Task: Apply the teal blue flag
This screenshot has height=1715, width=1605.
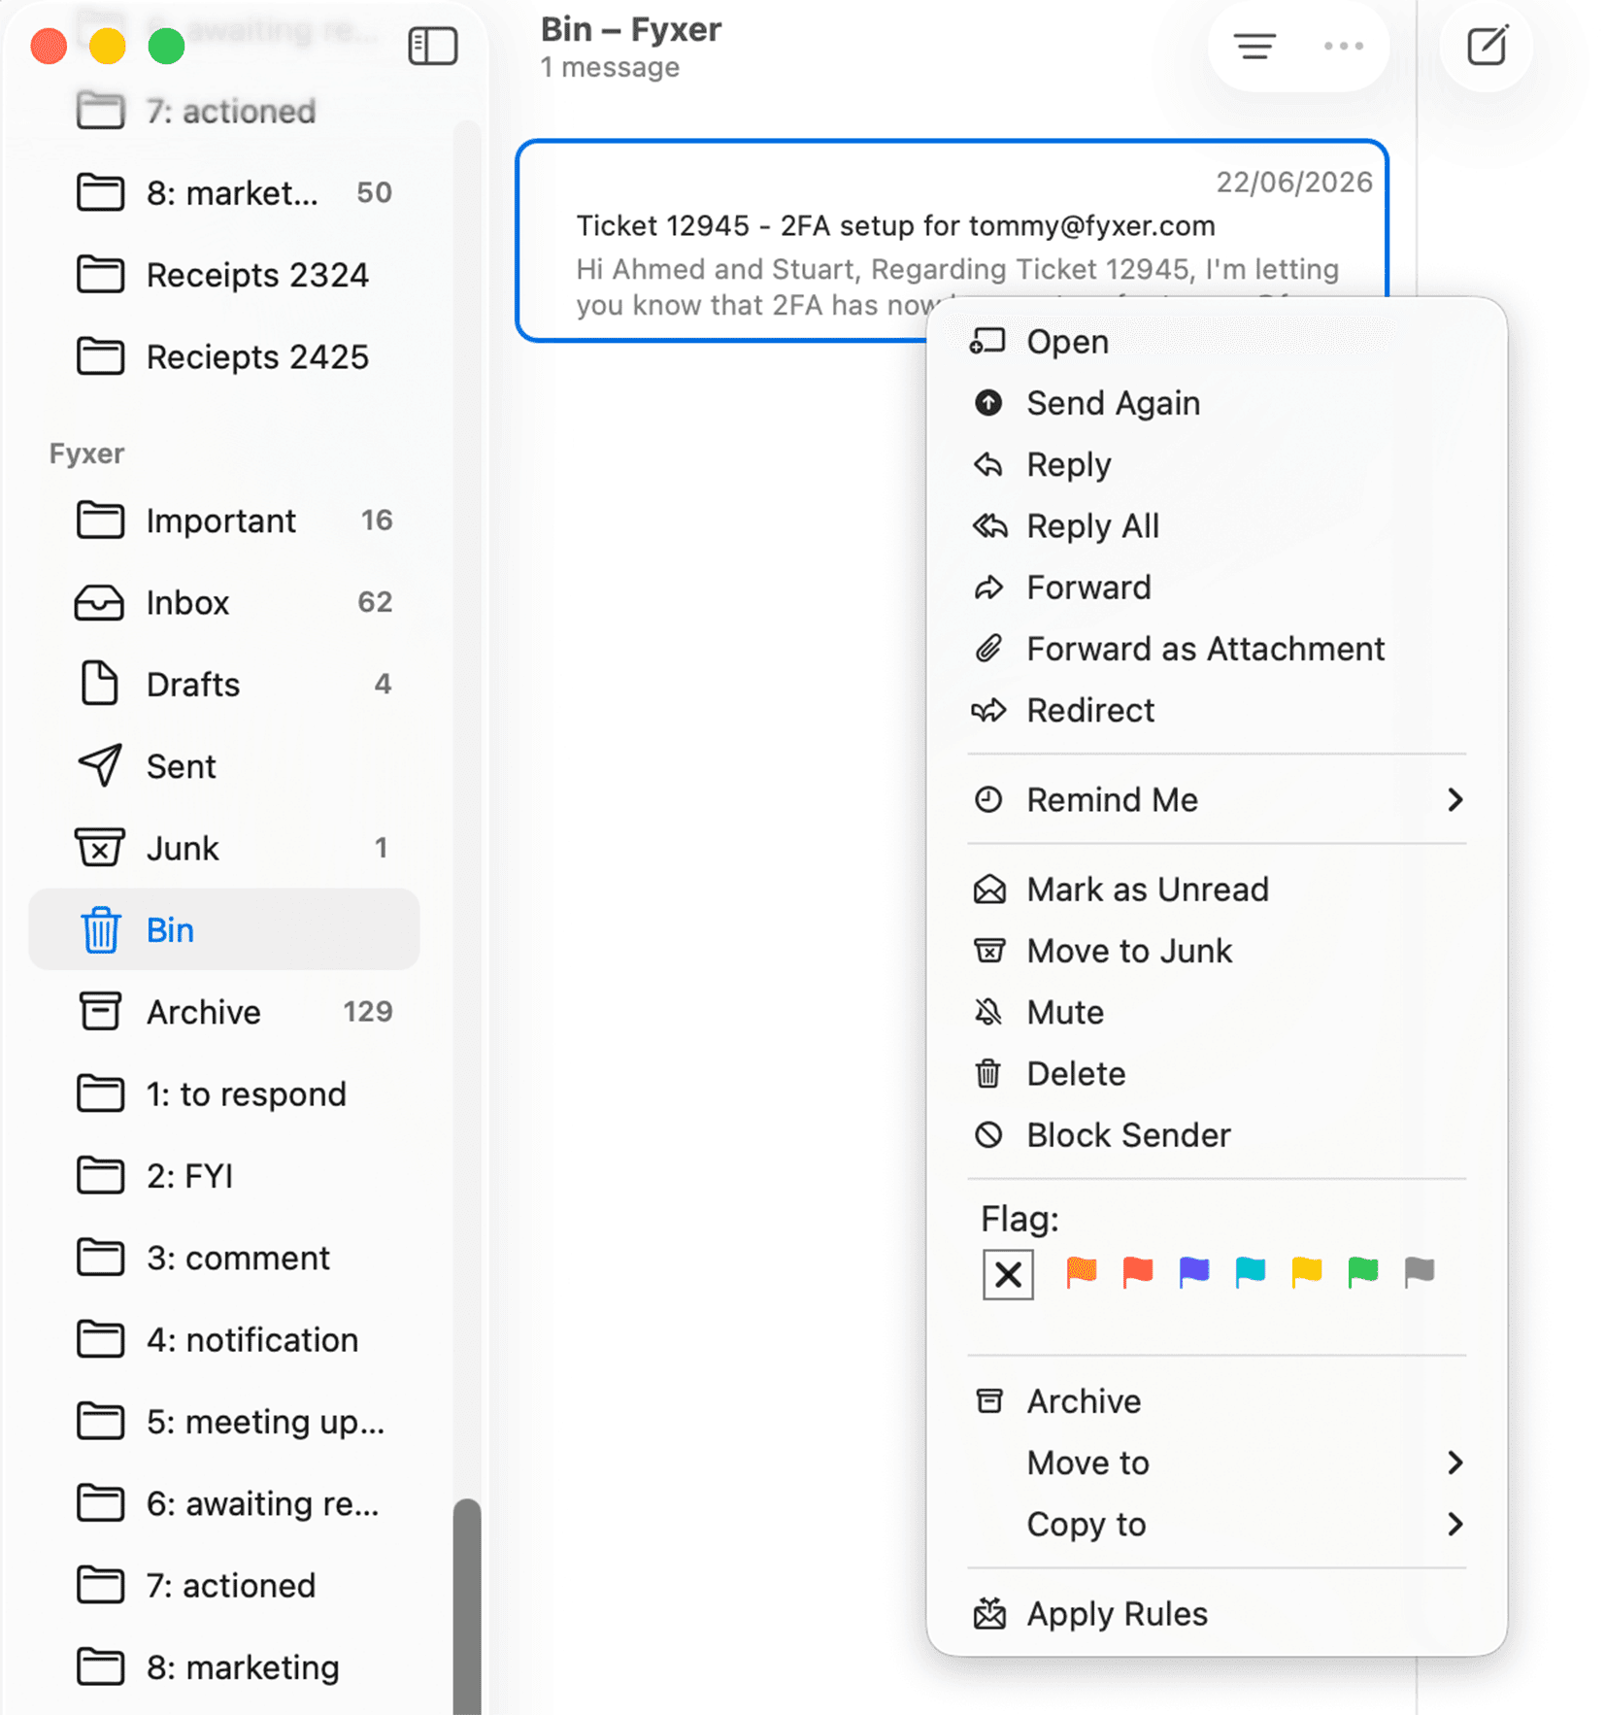Action: pos(1250,1271)
